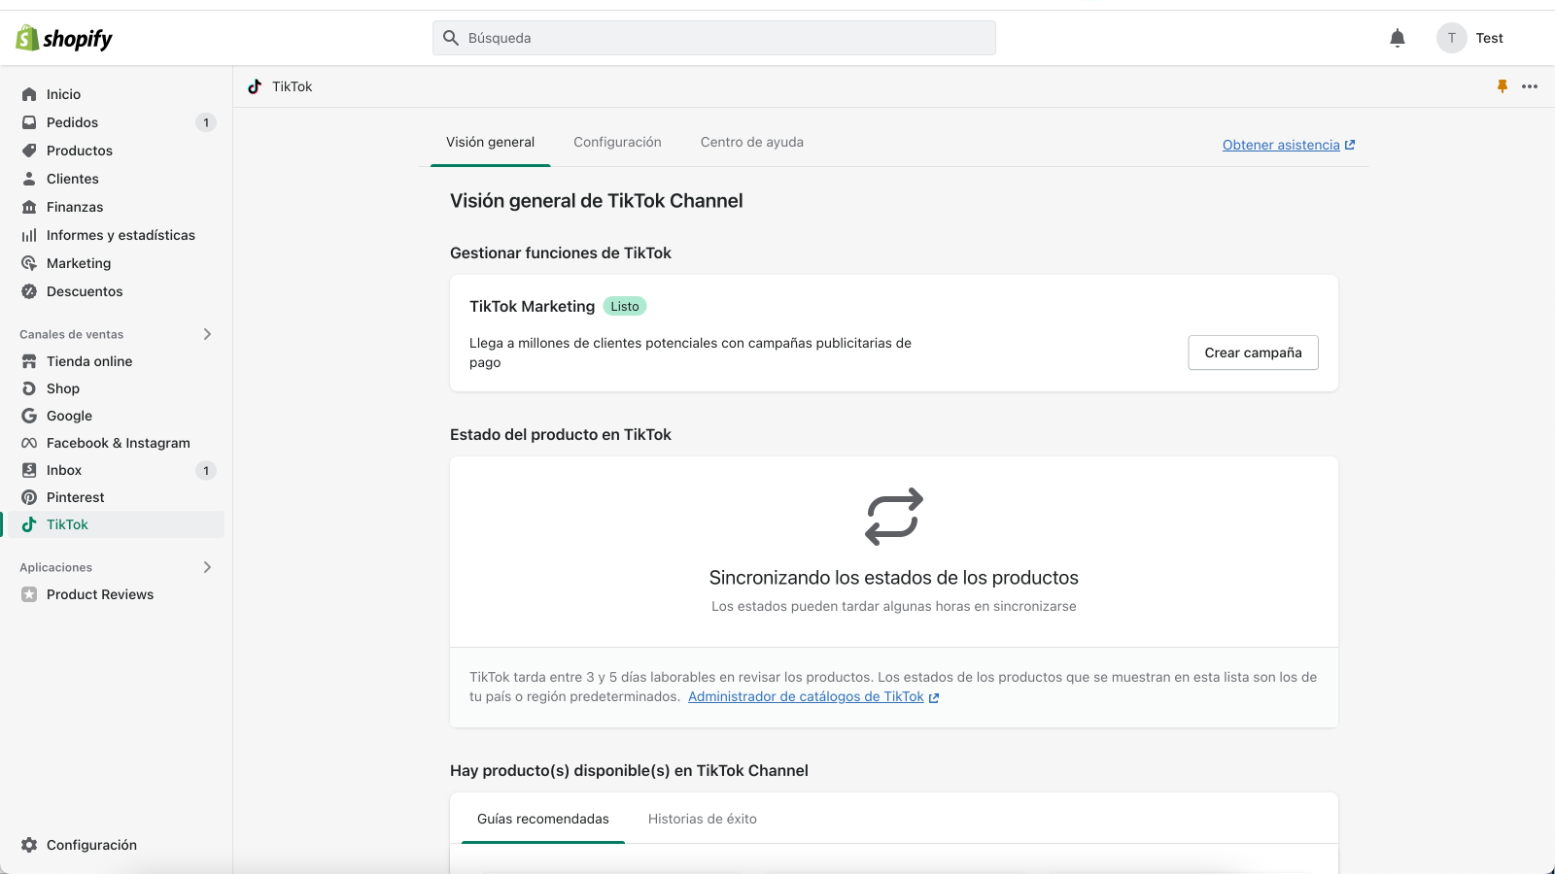Click the Google channel icon
Screen dimensions: 1555x874
click(x=29, y=416)
